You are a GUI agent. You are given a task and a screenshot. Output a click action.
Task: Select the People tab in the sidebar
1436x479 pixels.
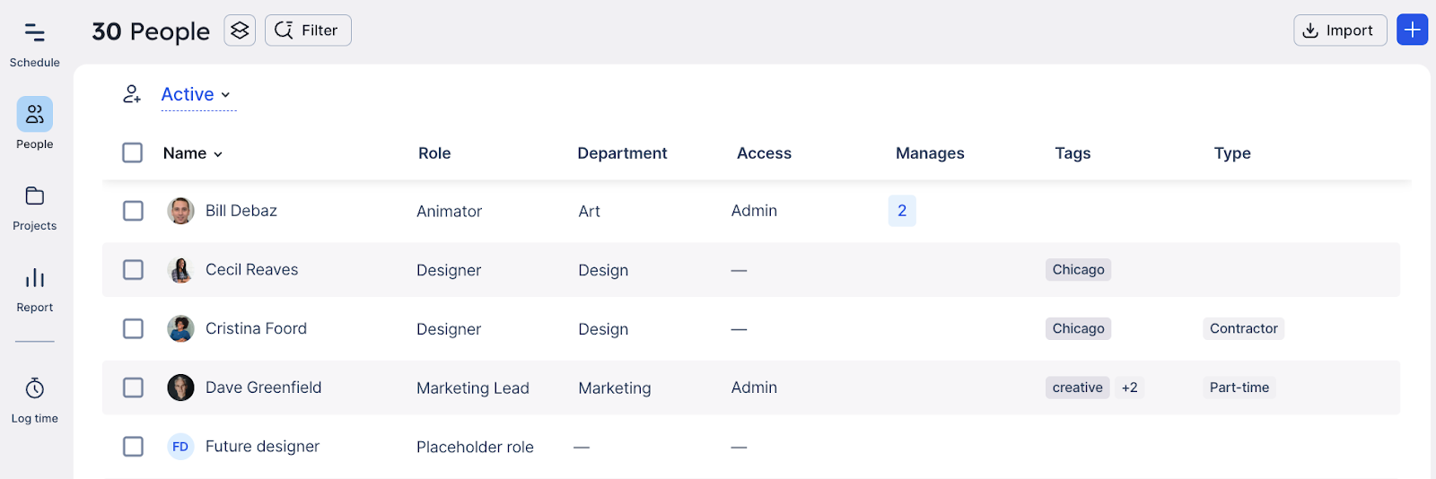point(34,115)
